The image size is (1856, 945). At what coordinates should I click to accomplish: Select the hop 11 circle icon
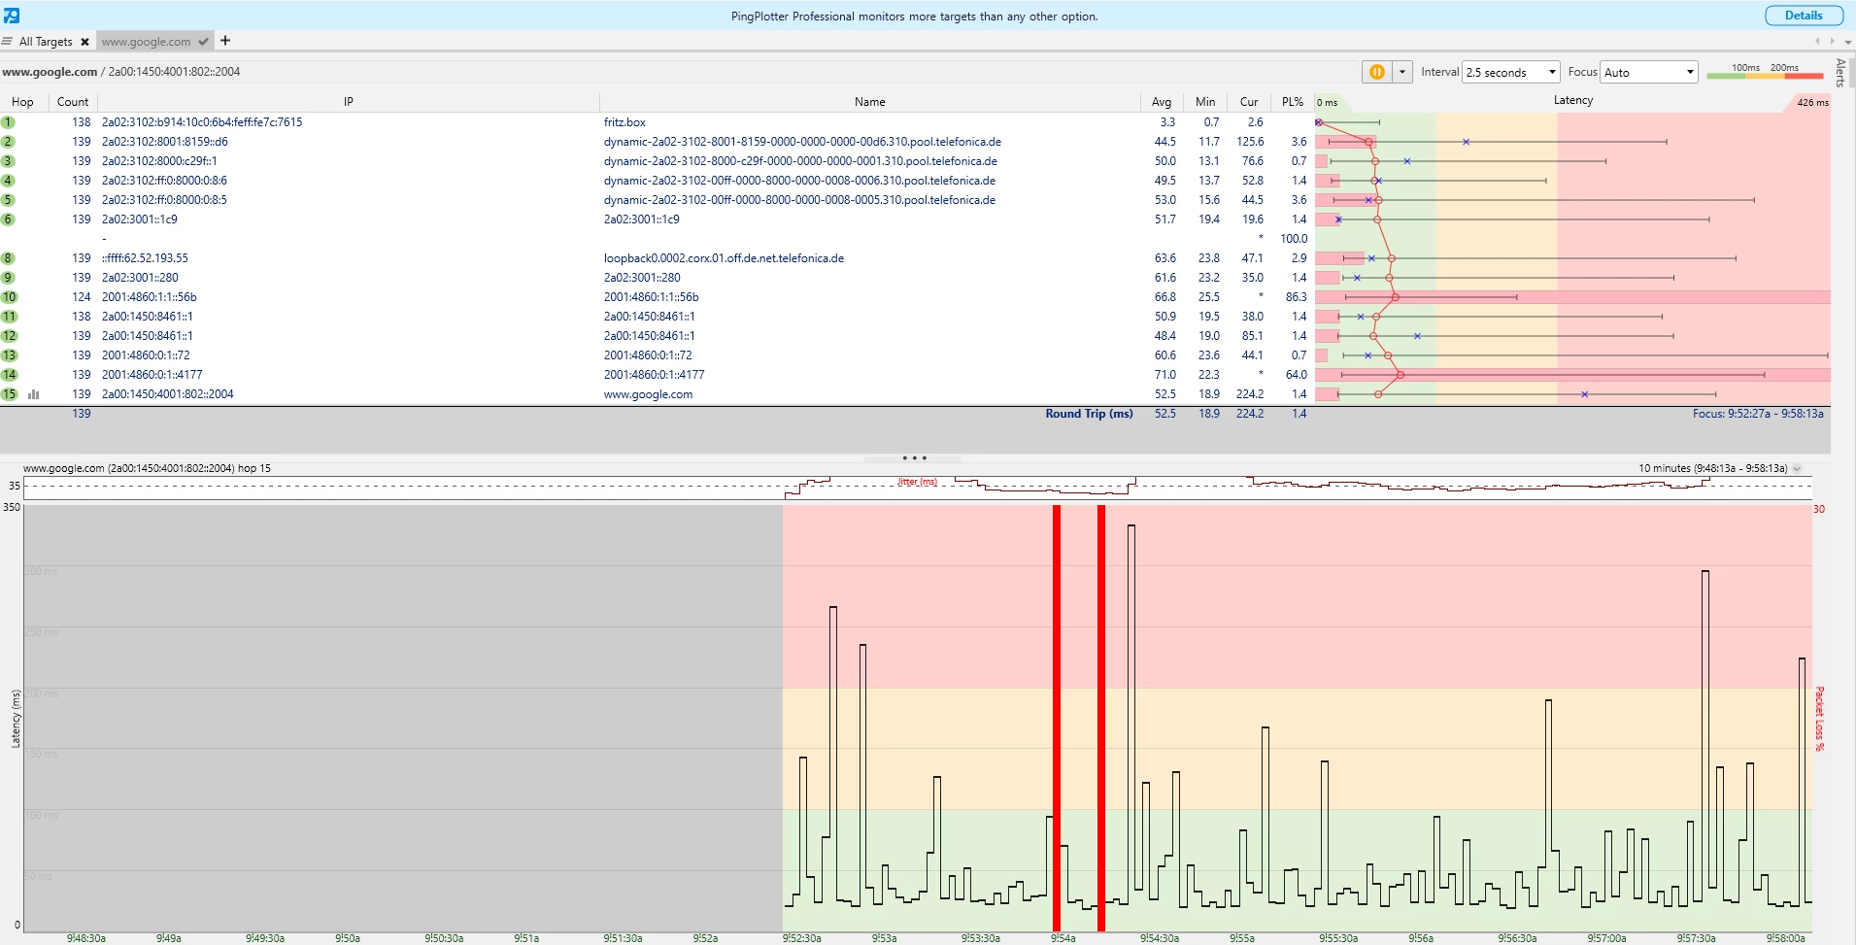[x=9, y=317]
